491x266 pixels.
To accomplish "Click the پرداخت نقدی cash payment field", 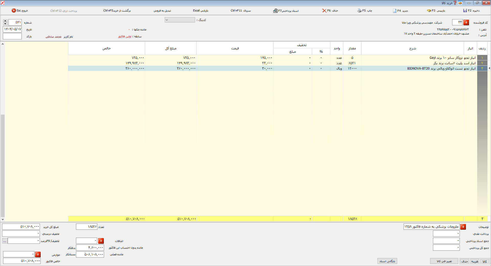I will 446,234.
